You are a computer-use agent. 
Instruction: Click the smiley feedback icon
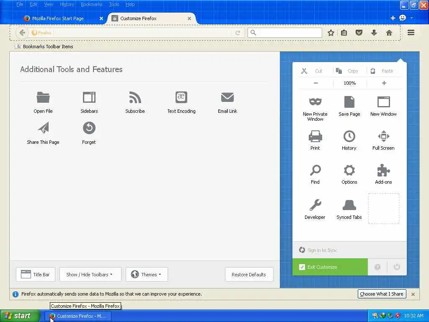point(403,18)
